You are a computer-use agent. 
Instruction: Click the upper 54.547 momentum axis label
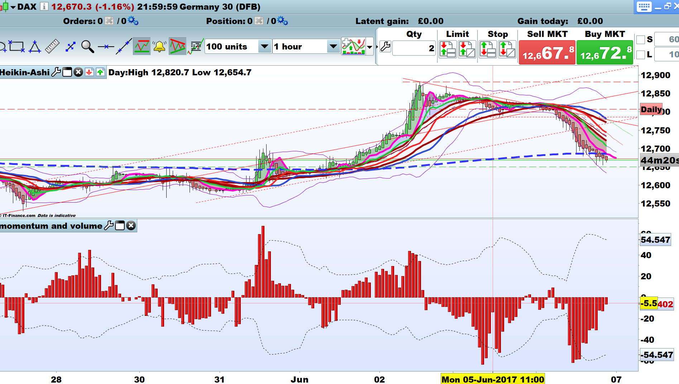[x=655, y=240]
